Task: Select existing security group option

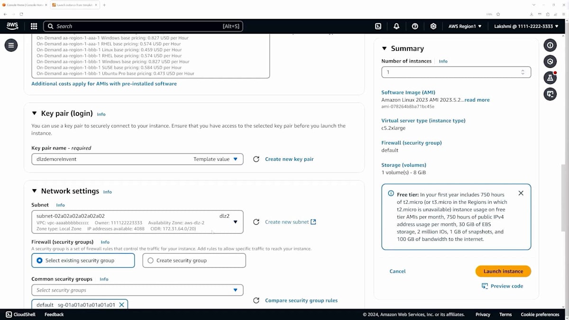Action: pyautogui.click(x=83, y=260)
